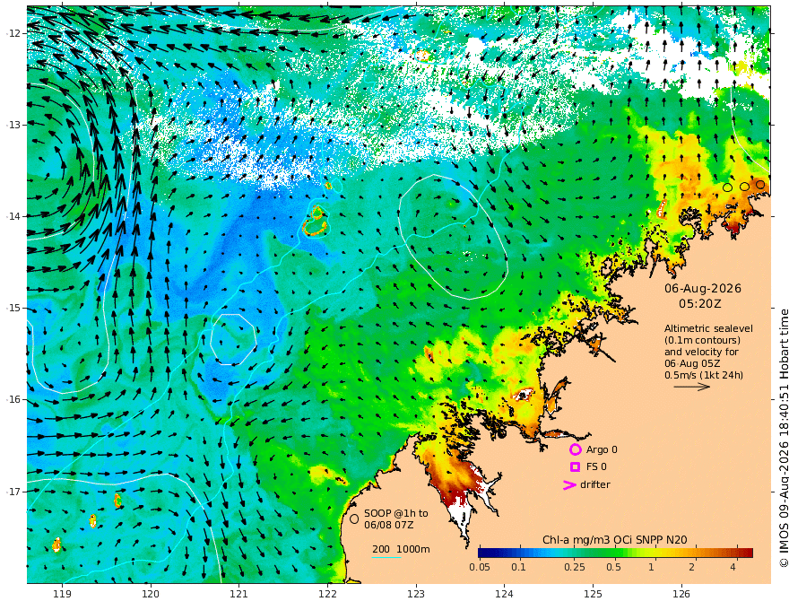Click the black SOOP circle legend symbol
This screenshot has height=610, width=789.
[x=354, y=518]
